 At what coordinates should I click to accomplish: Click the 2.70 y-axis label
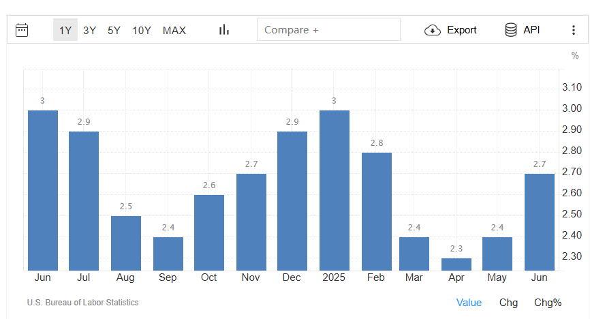click(x=572, y=172)
